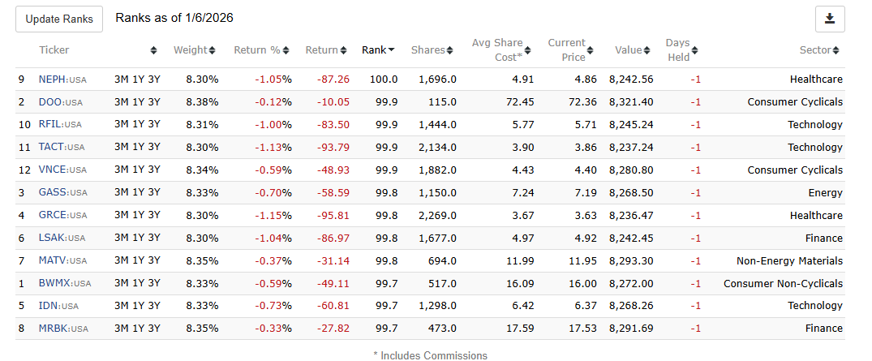872x361 pixels.
Task: Toggle Rank column sort order
Action: tap(378, 50)
